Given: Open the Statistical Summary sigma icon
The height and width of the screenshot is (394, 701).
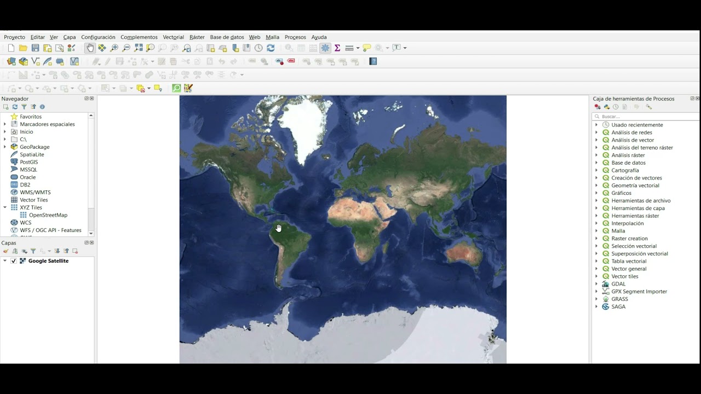Looking at the screenshot, I should (337, 48).
